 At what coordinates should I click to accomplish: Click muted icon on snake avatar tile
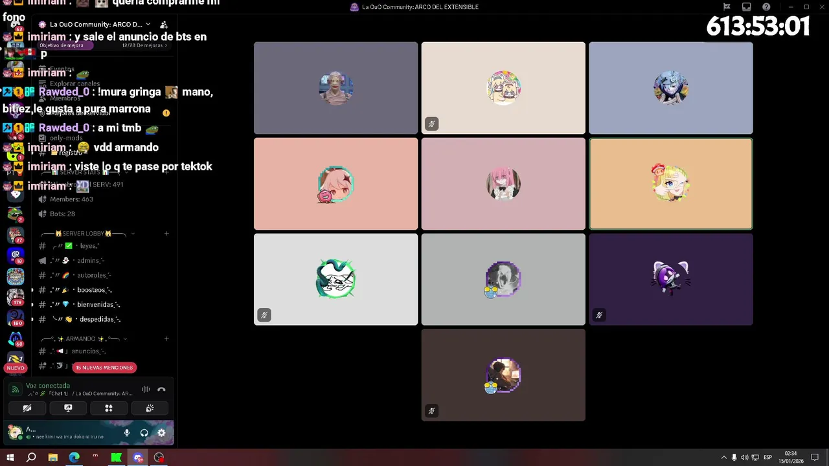(264, 315)
